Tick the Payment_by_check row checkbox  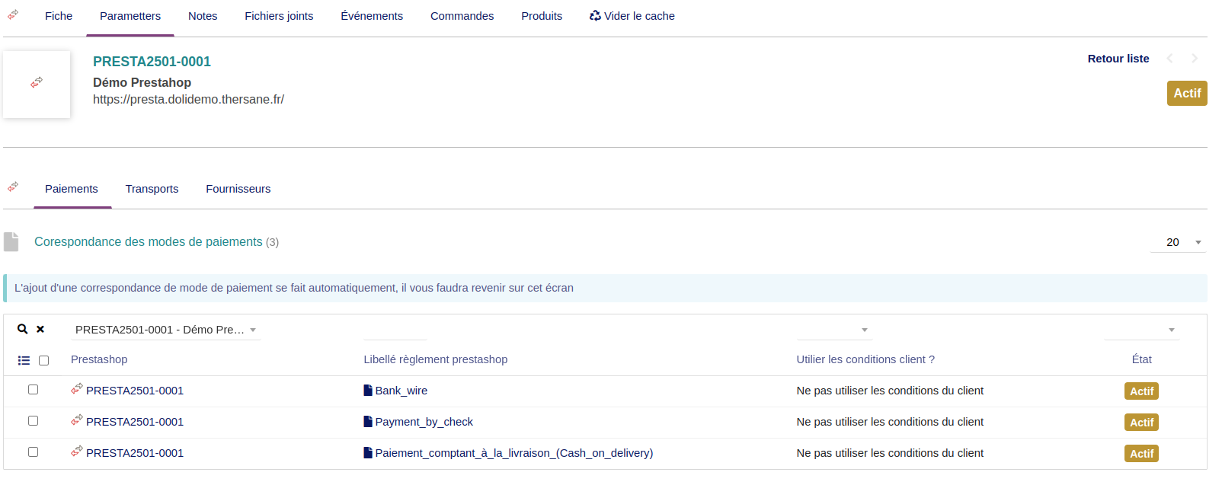point(33,421)
